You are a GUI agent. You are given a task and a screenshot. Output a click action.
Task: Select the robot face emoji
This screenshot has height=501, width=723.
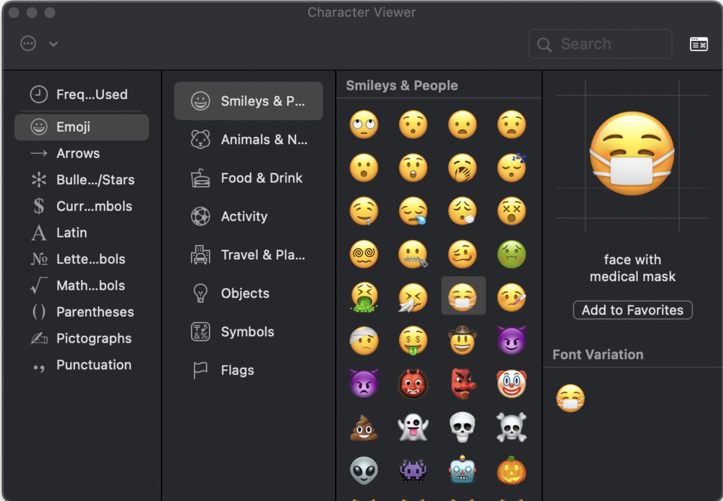coord(462,471)
